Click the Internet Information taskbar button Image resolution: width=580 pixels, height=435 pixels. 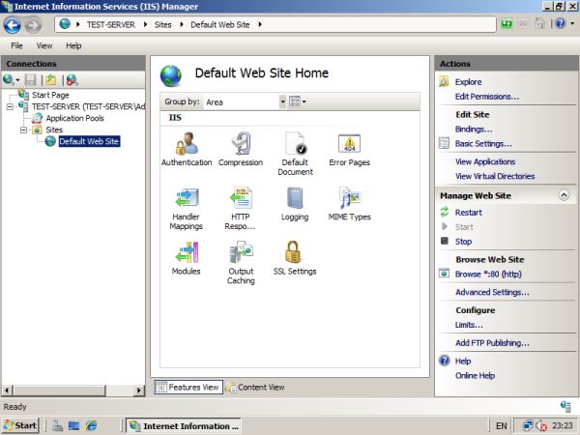coord(184,425)
